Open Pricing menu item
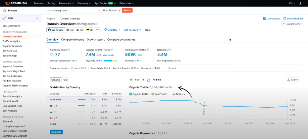 (x=51, y=3)
